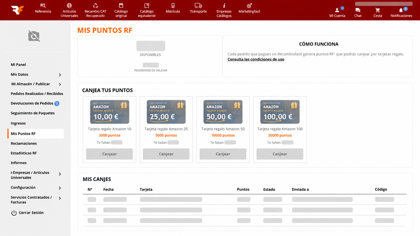Click the Amazon 50,00 € gift card image

(x=223, y=112)
